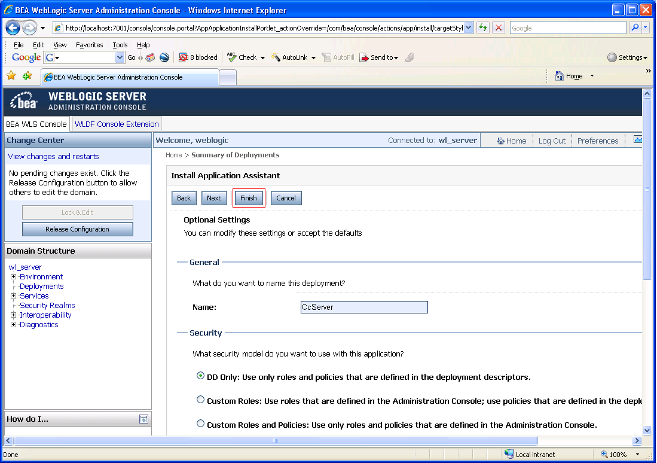Click the Google search box in browser
Image resolution: width=657 pixels, height=463 pixels.
568,28
